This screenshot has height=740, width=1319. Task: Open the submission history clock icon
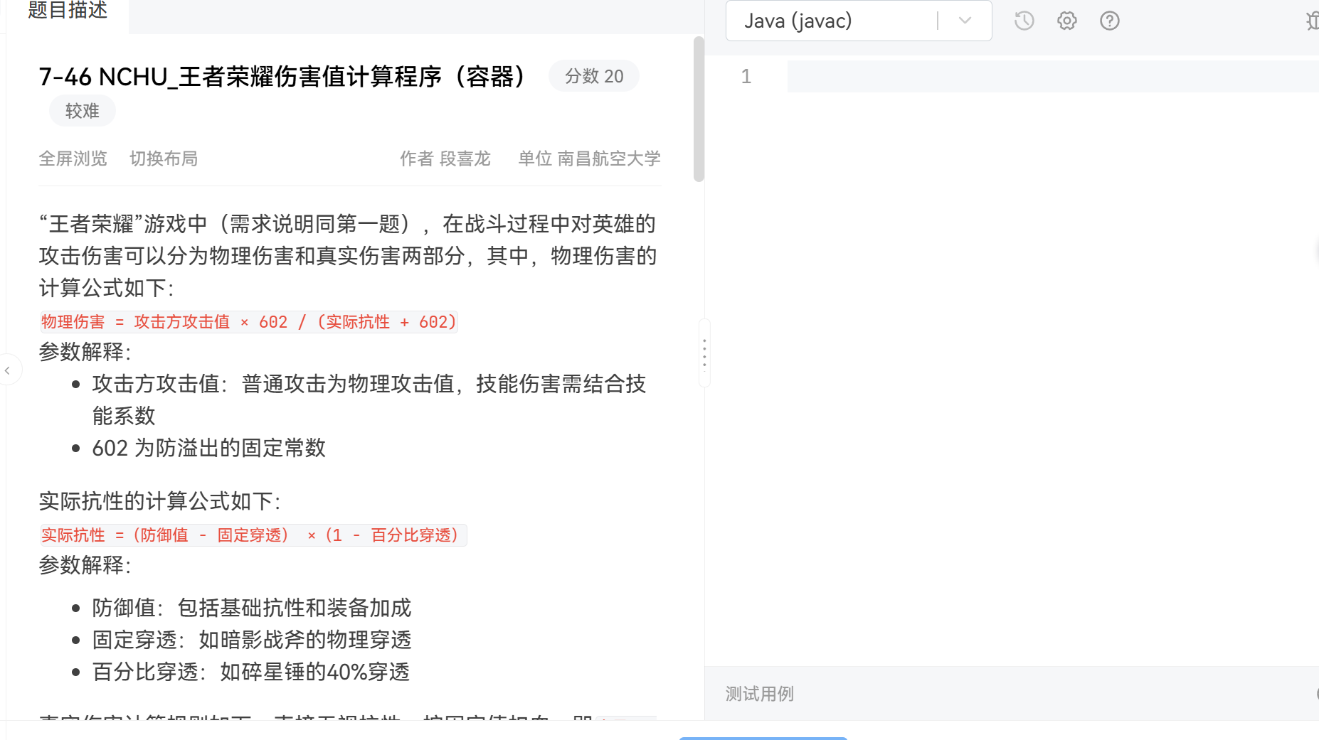1024,21
